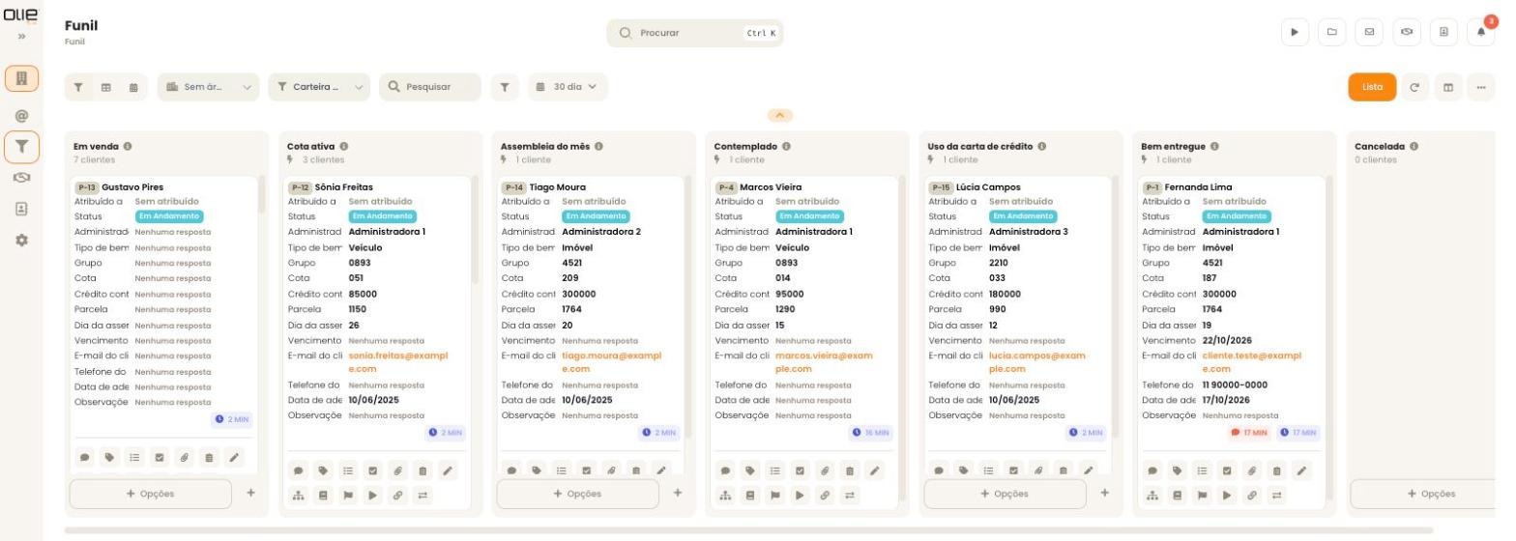The height and width of the screenshot is (541, 1516).
Task: Click the orange Lista button
Action: click(1372, 87)
